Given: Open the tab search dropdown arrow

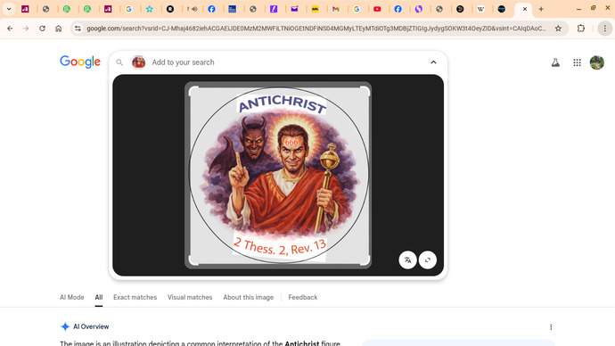Looking at the screenshot, I should pos(9,9).
